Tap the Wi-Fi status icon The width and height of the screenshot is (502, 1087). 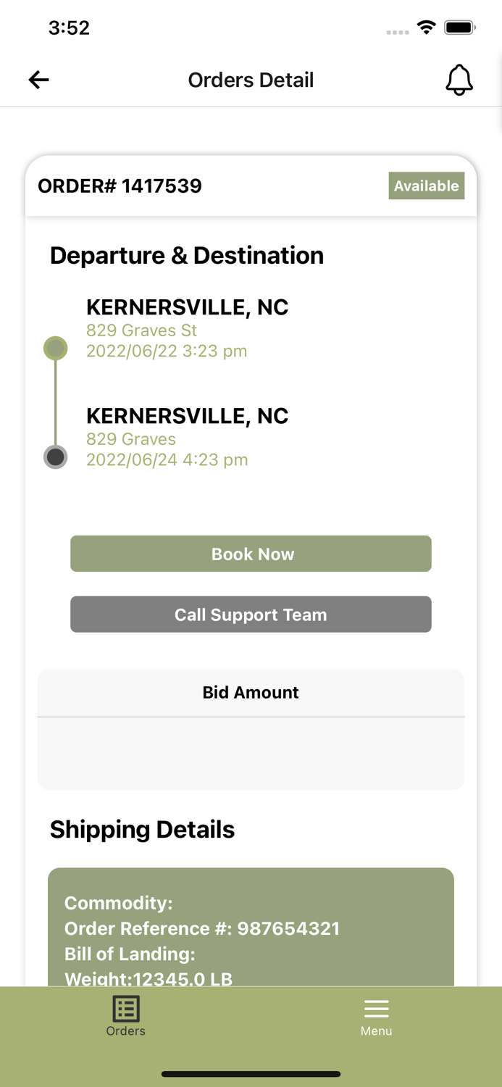(x=427, y=28)
